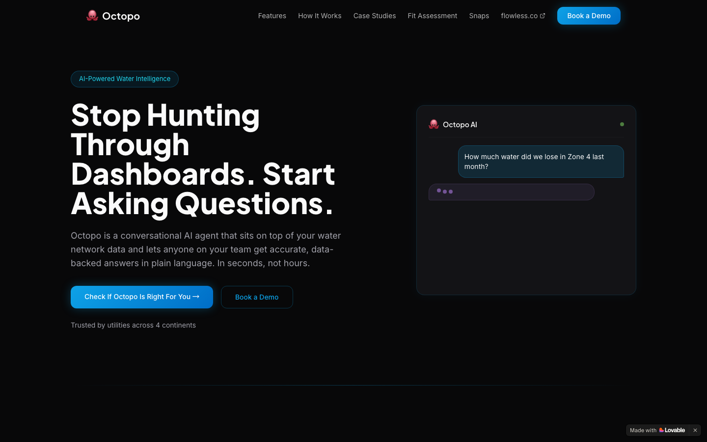Open Case Studies from the navigation
707x442 pixels.
pyautogui.click(x=375, y=16)
